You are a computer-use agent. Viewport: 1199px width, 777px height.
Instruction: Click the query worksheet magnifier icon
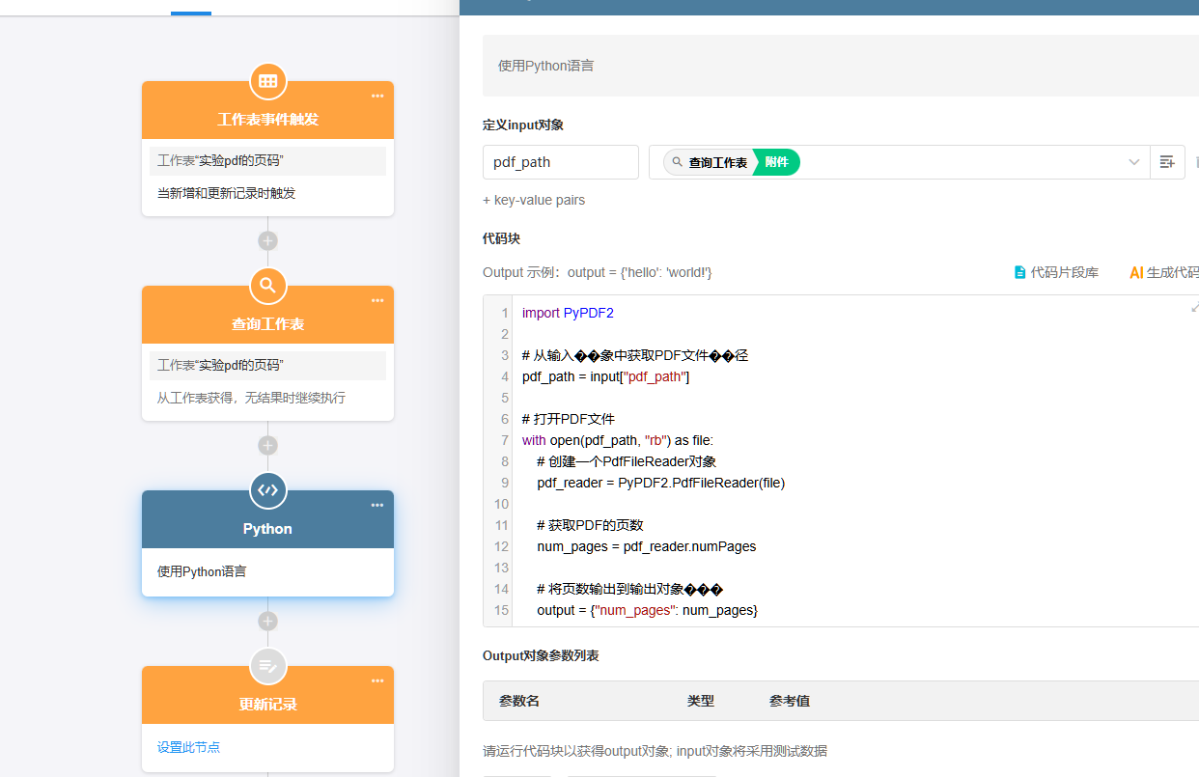tap(268, 286)
